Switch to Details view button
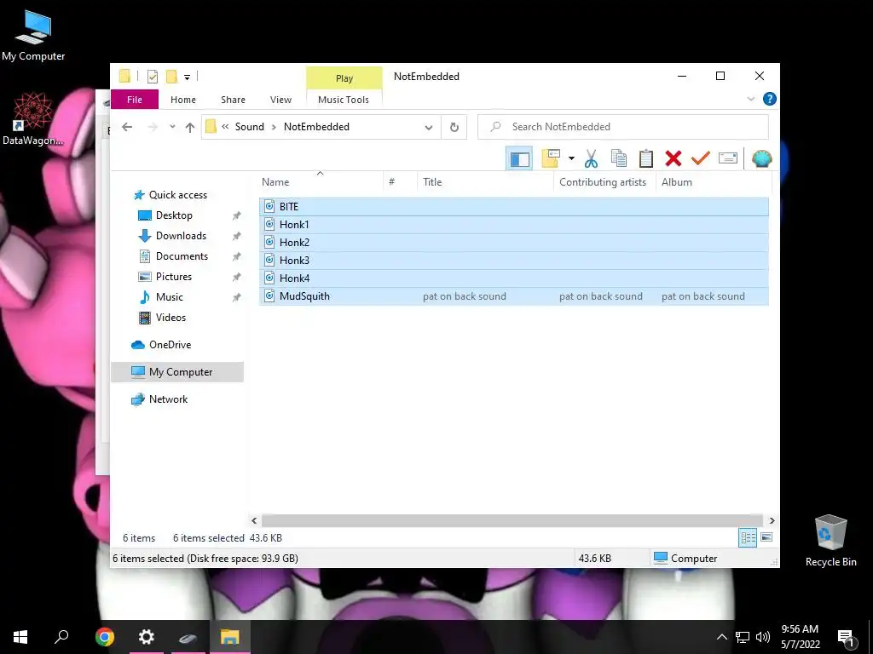The height and width of the screenshot is (654, 873). (x=747, y=538)
